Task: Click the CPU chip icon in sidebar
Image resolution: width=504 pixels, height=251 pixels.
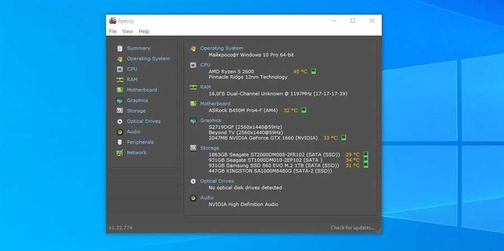Action: (x=120, y=69)
